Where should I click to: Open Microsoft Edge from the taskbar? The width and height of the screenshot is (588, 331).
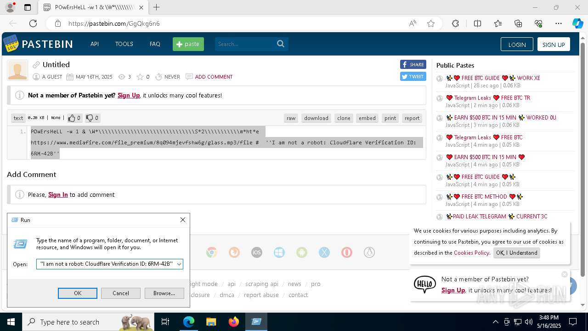189,322
